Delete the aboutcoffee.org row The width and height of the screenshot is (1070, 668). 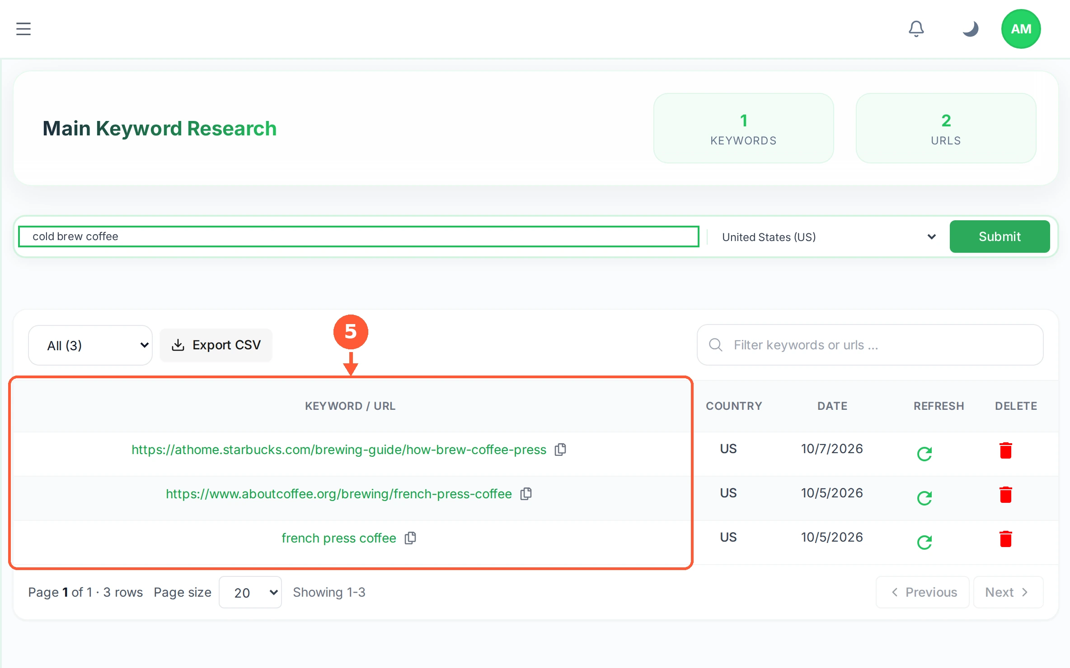click(1006, 495)
